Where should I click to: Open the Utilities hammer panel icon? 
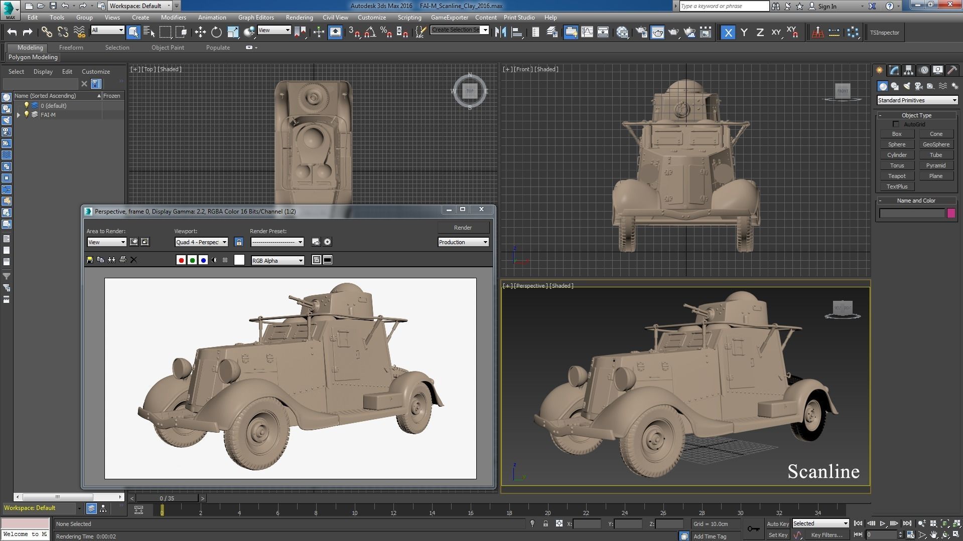click(x=952, y=70)
